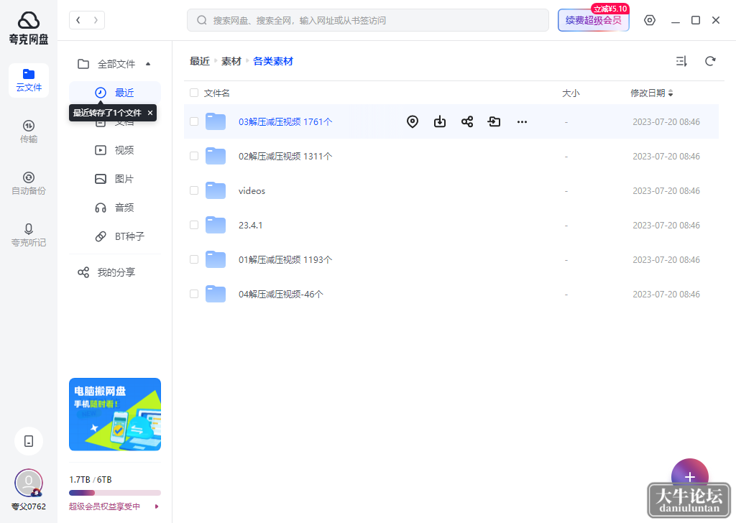Viewport: 736px width, 523px height.
Task: Open more options for 03解压减压视频
Action: [522, 122]
